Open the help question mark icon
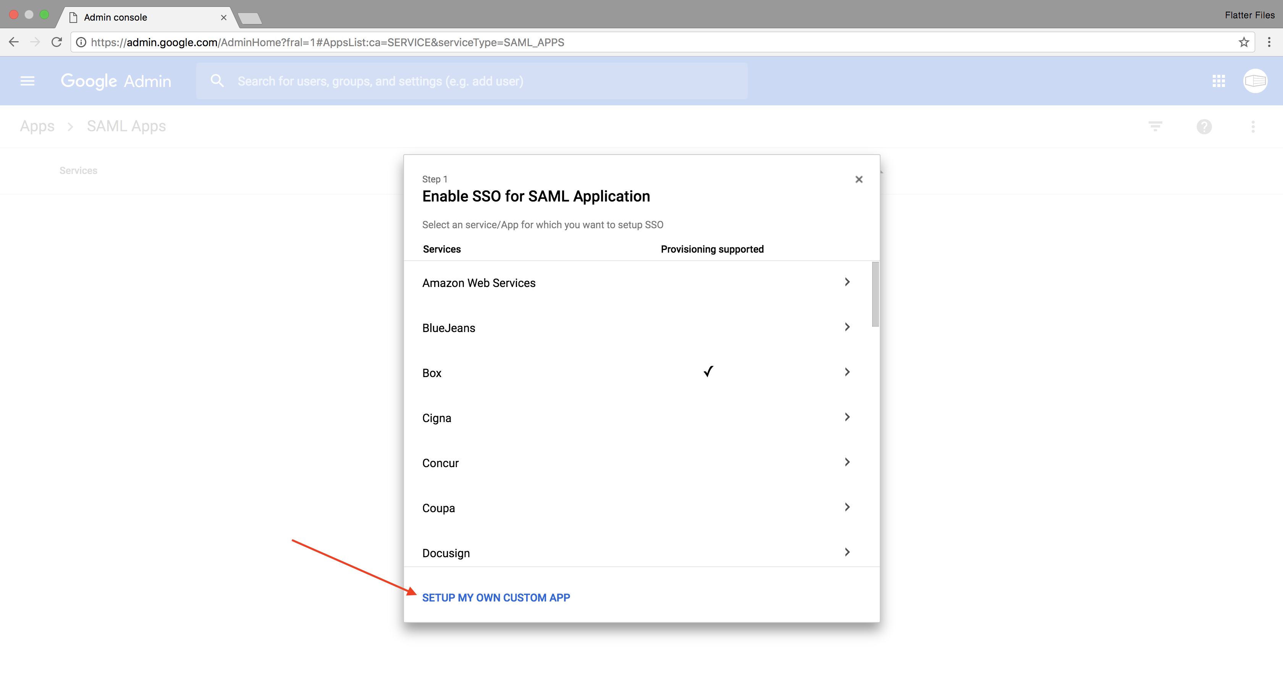The image size is (1283, 674). (1204, 126)
